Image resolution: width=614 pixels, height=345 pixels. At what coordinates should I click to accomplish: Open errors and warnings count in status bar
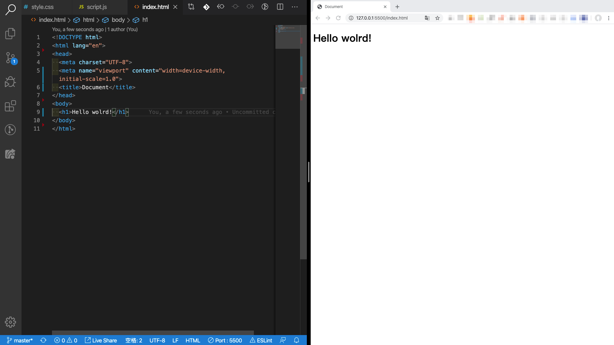66,340
